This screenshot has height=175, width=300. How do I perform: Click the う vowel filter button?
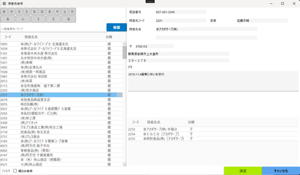(38, 19)
